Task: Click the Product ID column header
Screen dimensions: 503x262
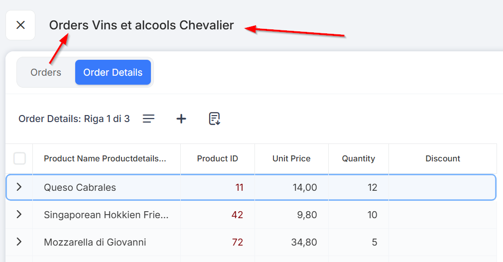Action: 217,158
